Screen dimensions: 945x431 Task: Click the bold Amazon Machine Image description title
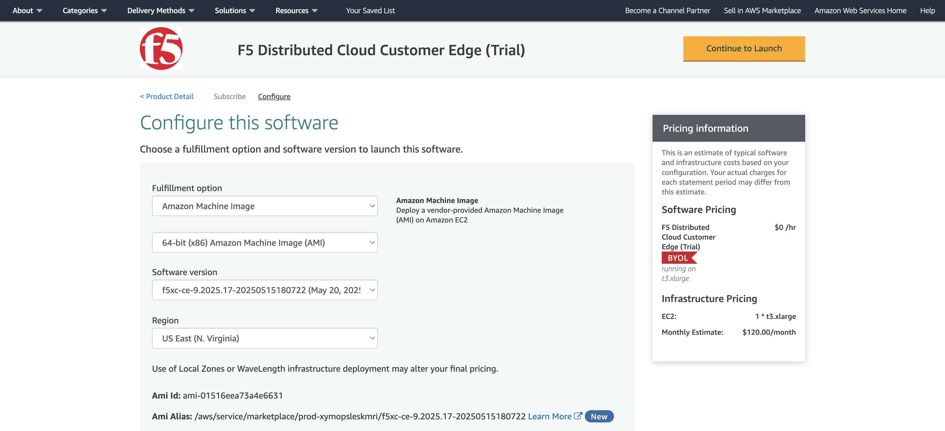(x=437, y=200)
